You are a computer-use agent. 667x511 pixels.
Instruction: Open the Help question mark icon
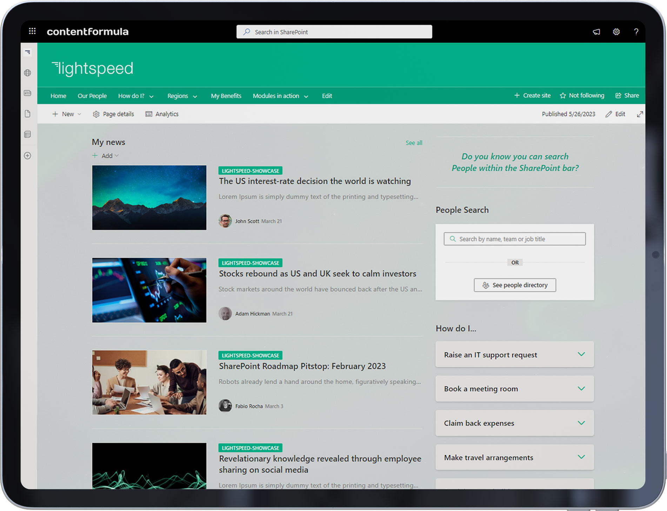pos(636,32)
